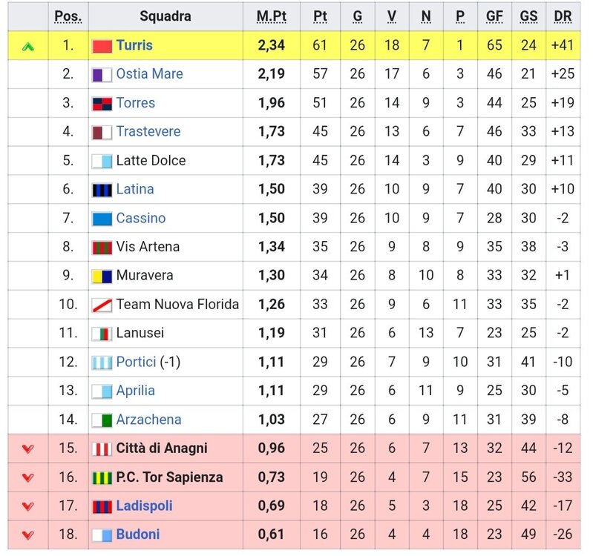Click the M.Pt column header
The width and height of the screenshot is (593, 556).
point(271,16)
